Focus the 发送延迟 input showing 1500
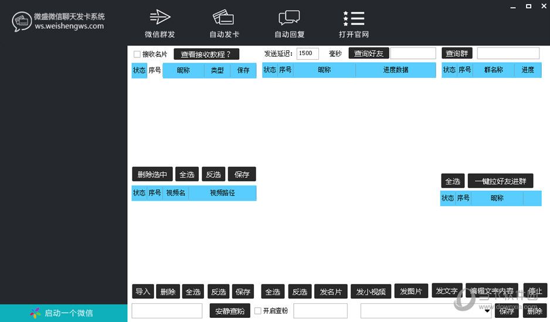Image resolution: width=550 pixels, height=322 pixels. point(308,53)
